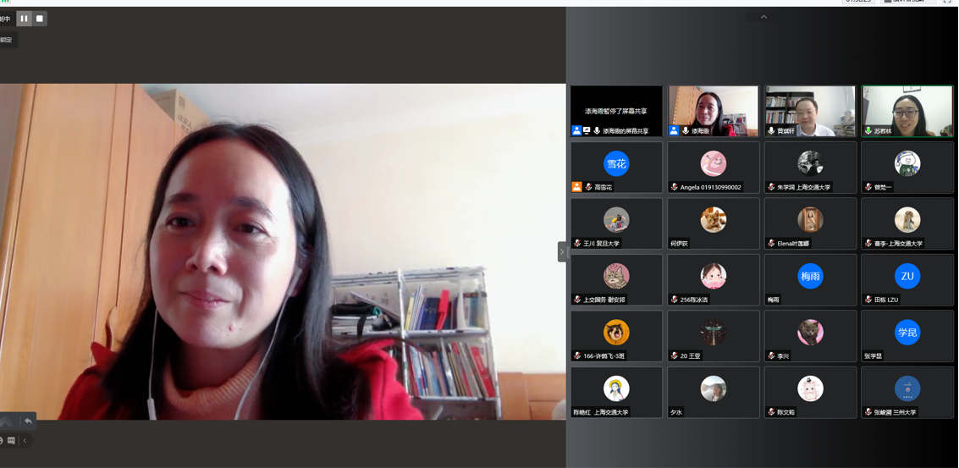This screenshot has height=468, width=959.
Task: Click 王川's skateboard cartoon avatar
Action: tap(616, 220)
